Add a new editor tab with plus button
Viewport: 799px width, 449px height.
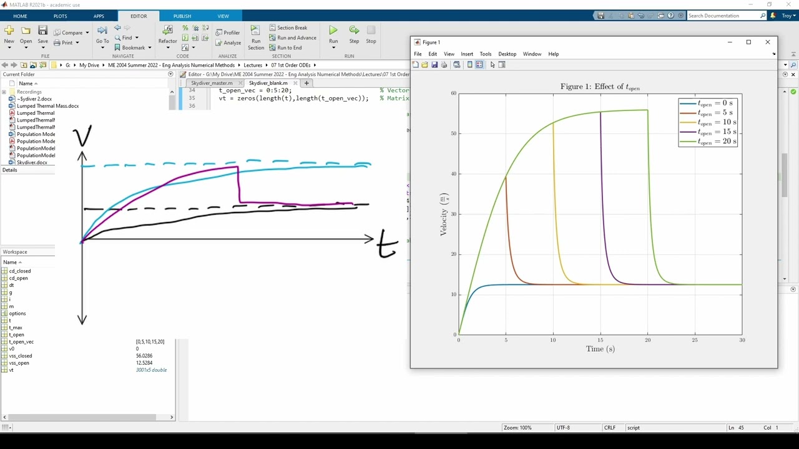(306, 83)
